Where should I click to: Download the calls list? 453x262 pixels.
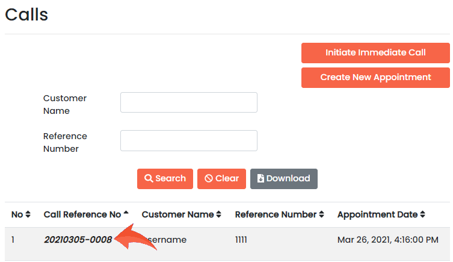click(283, 179)
